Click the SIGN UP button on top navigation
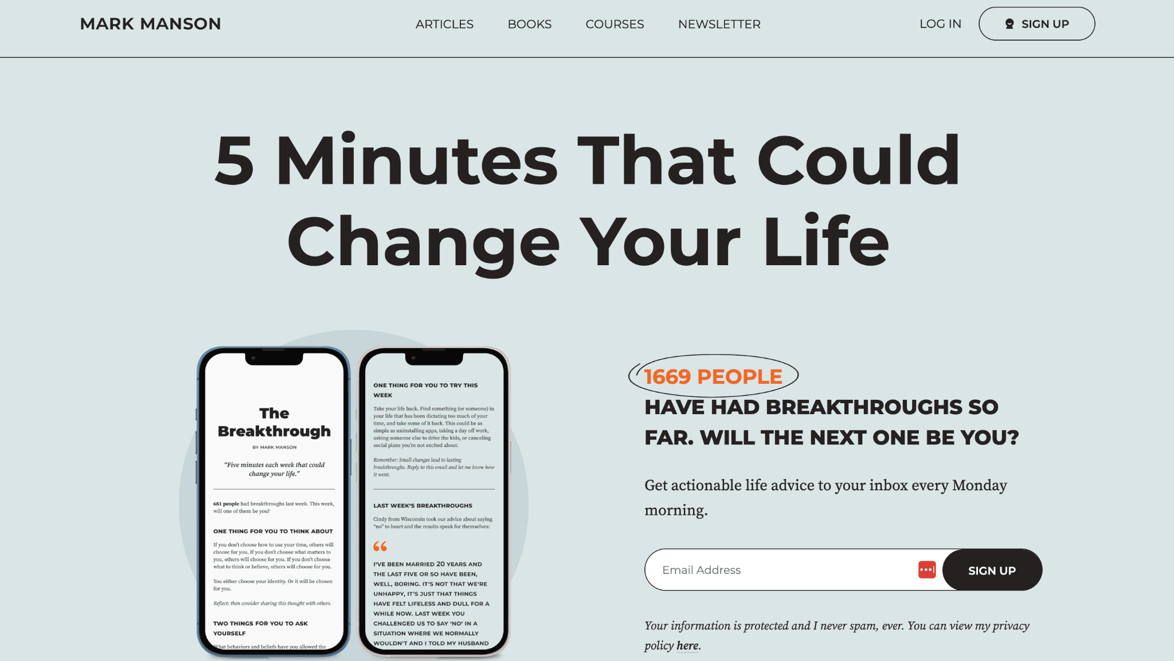 click(1037, 23)
